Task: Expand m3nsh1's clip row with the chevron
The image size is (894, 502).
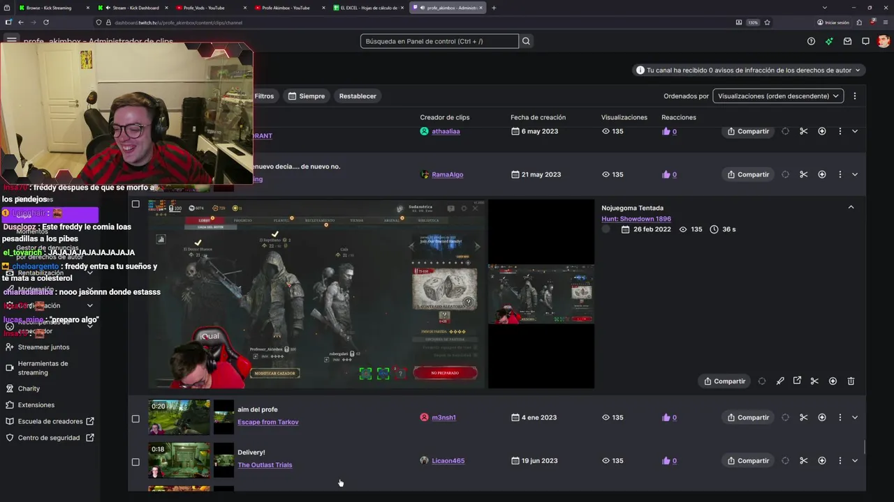Action: (855, 418)
